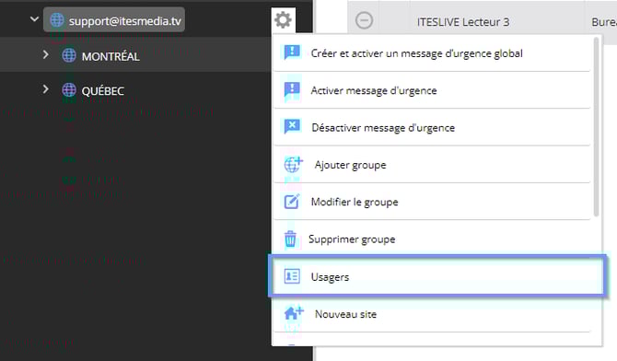
Task: Expand the MONTRÉAL group
Action: click(x=46, y=54)
